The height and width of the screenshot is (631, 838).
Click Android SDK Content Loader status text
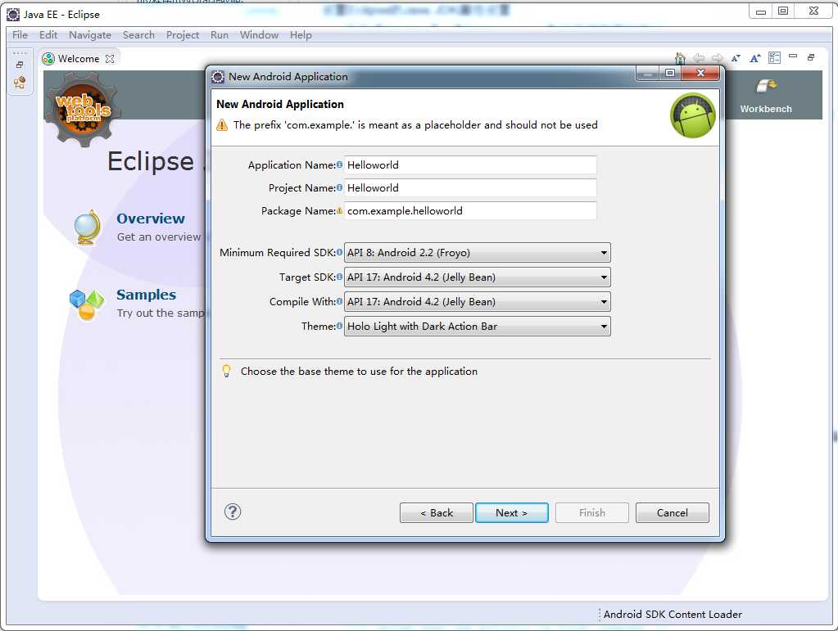click(673, 615)
